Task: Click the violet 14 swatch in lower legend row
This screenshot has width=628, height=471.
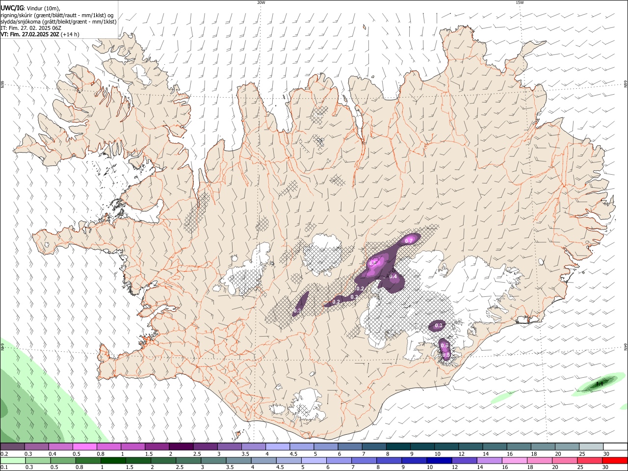Action: (x=490, y=461)
